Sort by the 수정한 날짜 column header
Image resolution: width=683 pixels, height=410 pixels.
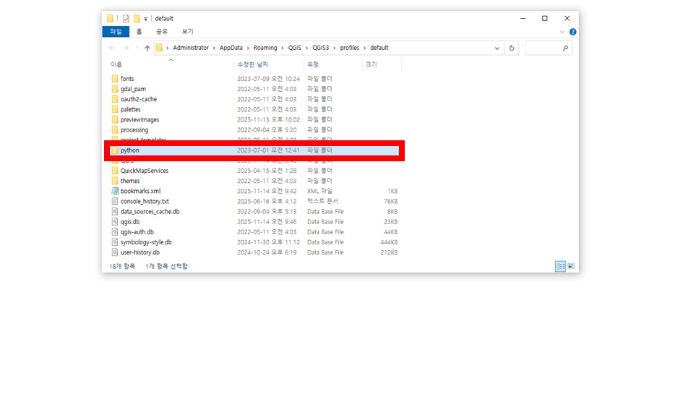[x=257, y=64]
